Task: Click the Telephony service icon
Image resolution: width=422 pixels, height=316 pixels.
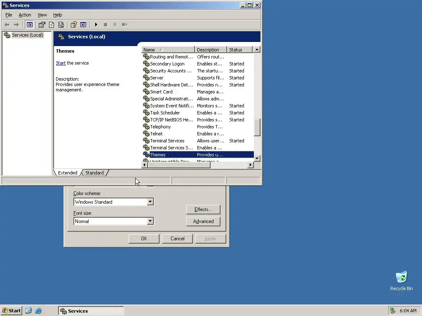Action: tap(146, 127)
